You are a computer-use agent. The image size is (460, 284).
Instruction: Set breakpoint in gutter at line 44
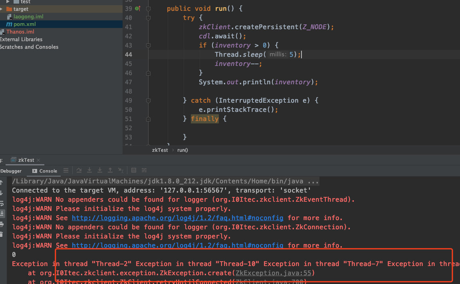(138, 55)
